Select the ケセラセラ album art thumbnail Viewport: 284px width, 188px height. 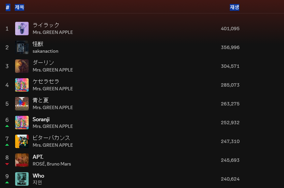(22, 85)
